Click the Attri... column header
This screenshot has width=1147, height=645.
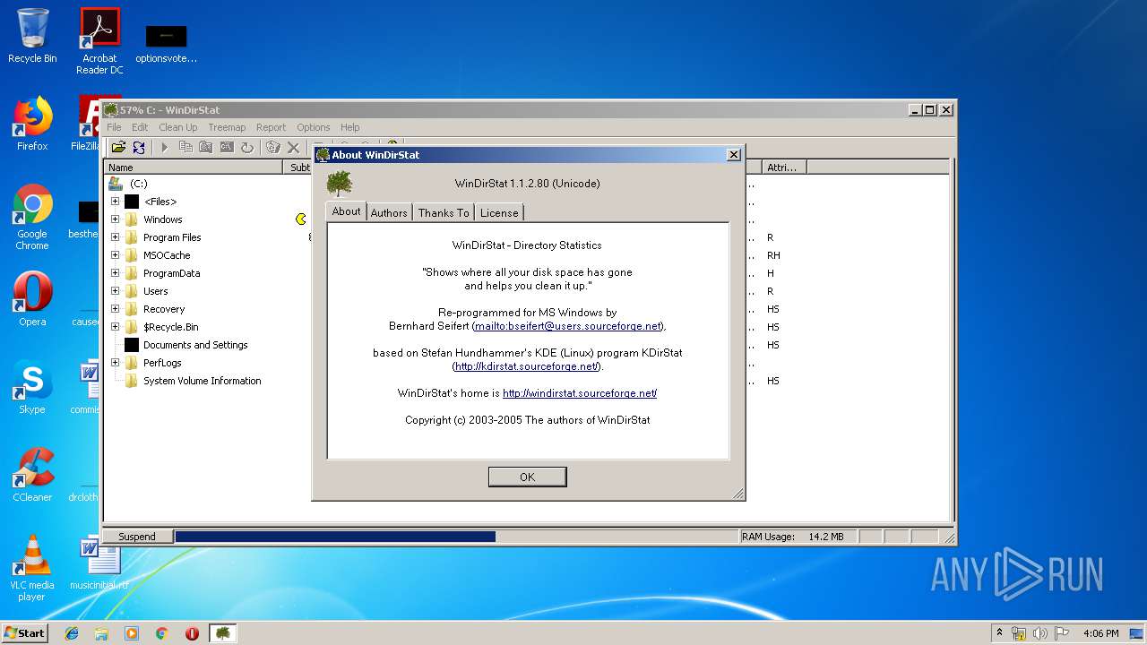pos(784,168)
